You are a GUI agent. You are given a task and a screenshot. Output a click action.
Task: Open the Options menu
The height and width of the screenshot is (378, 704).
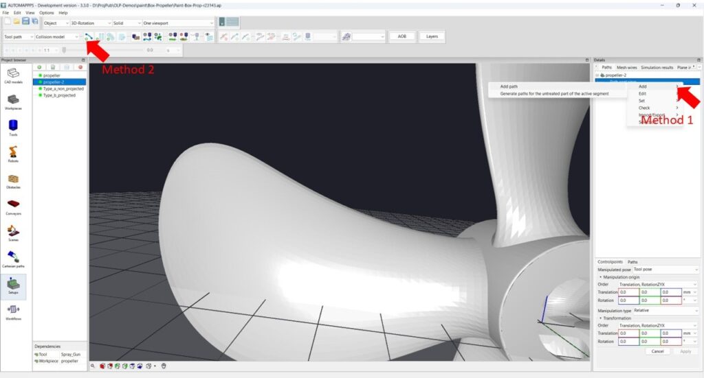pyautogui.click(x=46, y=13)
